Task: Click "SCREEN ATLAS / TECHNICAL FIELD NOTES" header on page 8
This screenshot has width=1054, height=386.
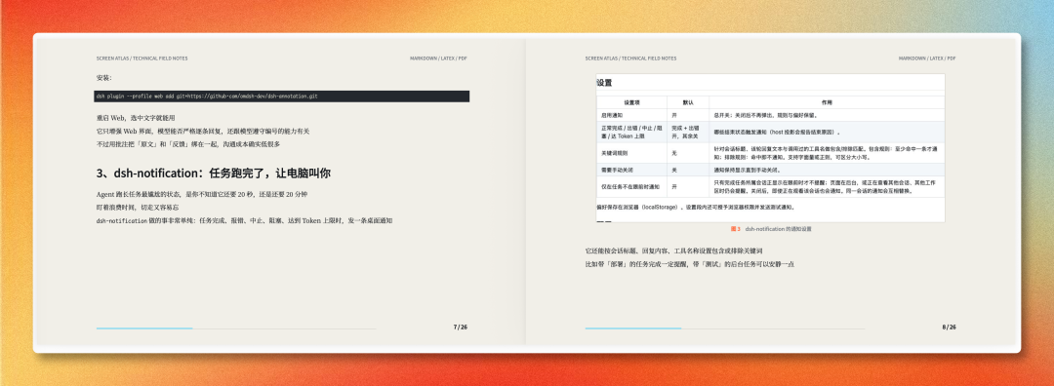Action: [x=630, y=58]
